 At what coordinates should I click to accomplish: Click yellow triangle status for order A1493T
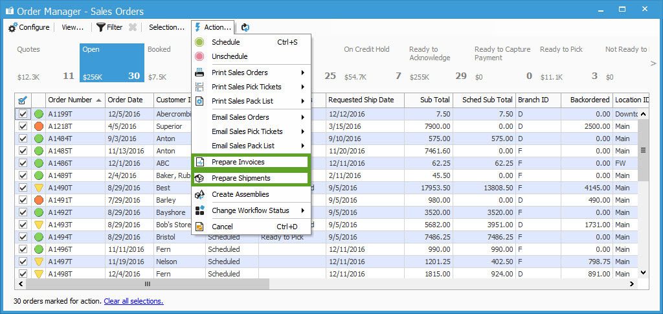coord(39,225)
